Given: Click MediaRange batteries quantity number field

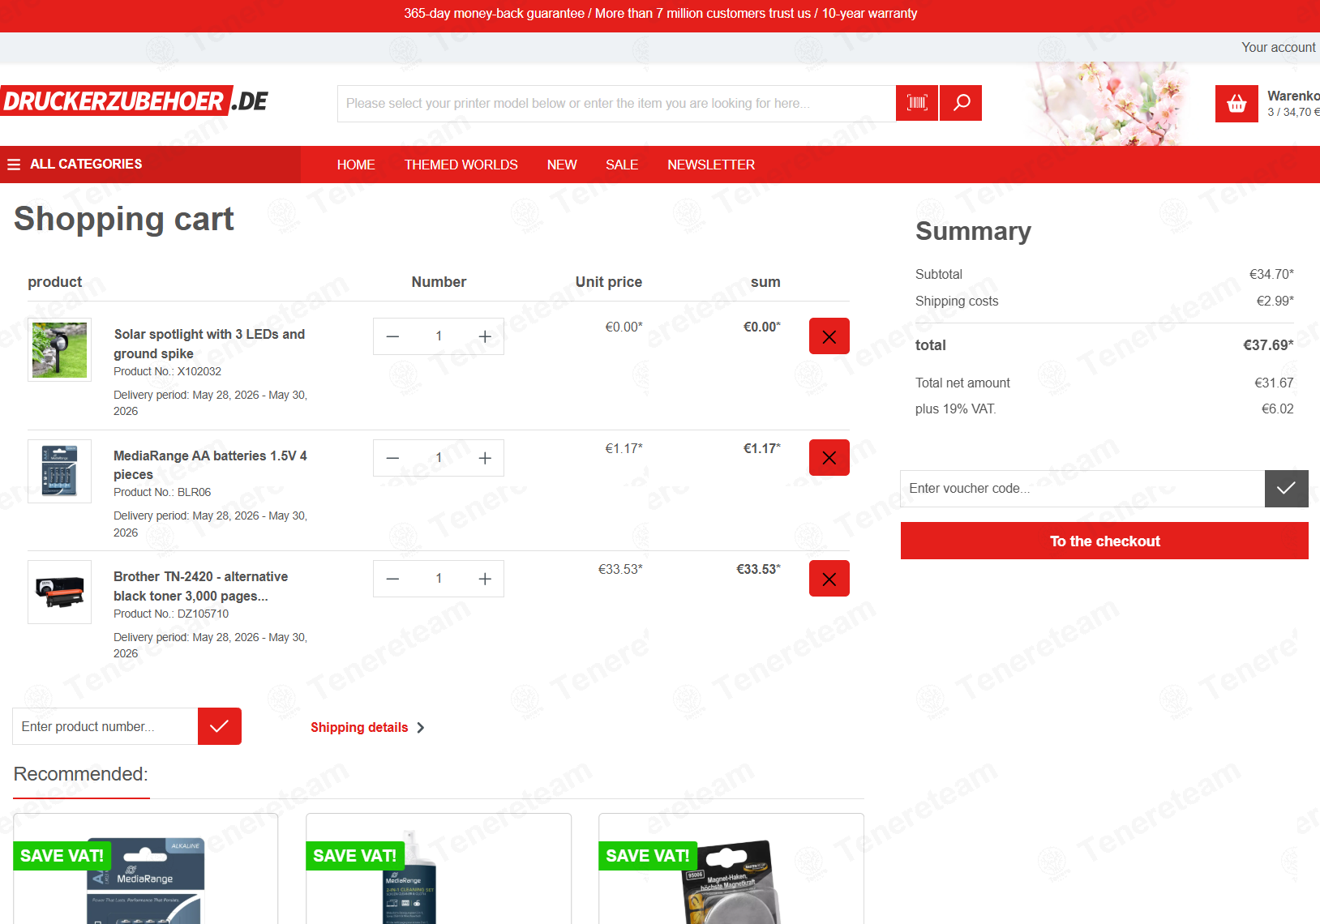Looking at the screenshot, I should (x=439, y=458).
